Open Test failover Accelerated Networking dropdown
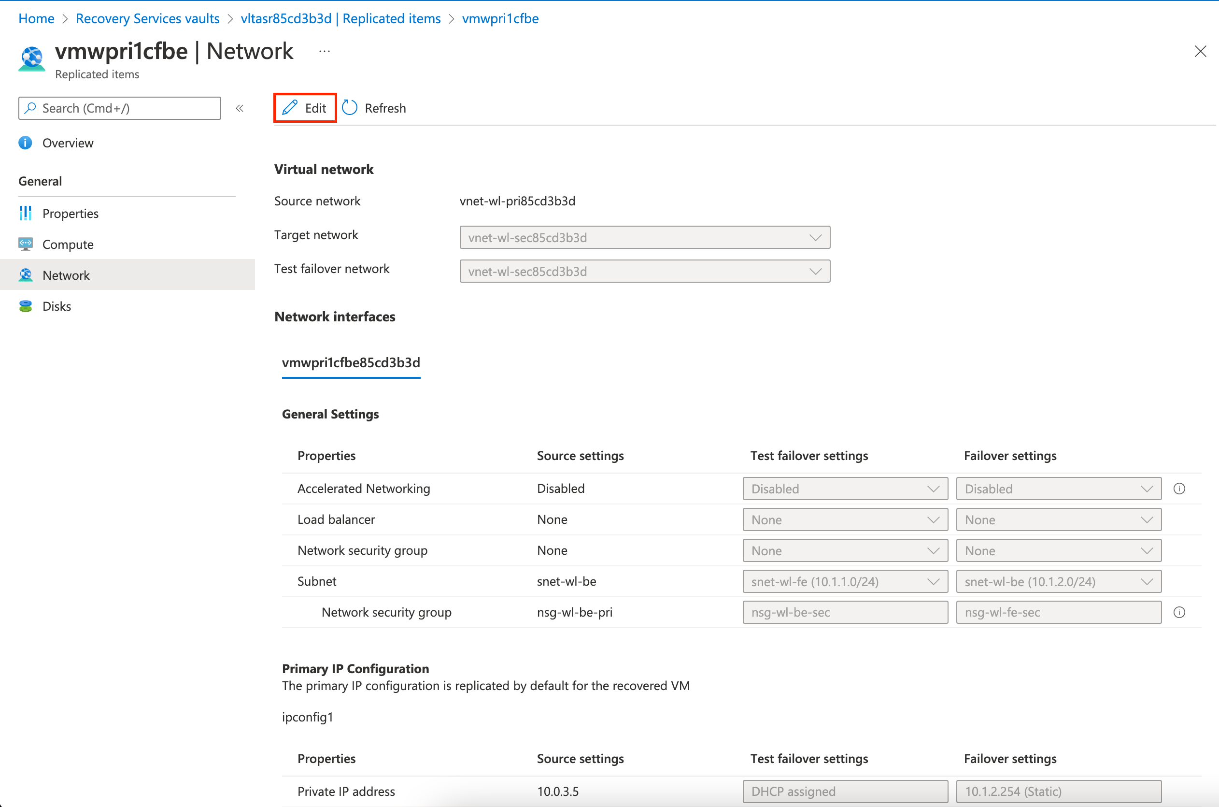The width and height of the screenshot is (1219, 807). [x=845, y=489]
